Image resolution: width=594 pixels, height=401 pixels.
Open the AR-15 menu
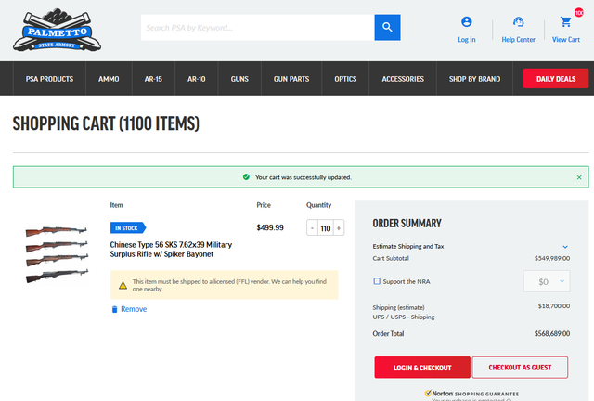[x=153, y=79]
